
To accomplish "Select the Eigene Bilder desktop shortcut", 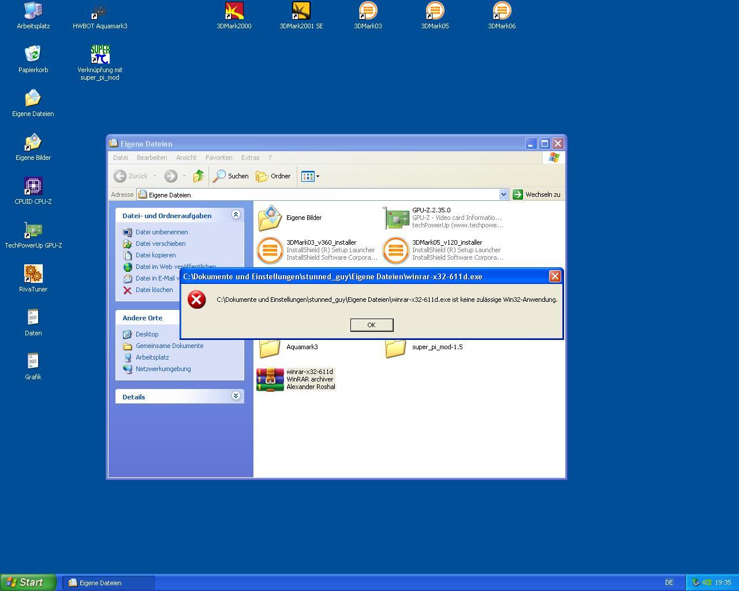I will click(33, 147).
